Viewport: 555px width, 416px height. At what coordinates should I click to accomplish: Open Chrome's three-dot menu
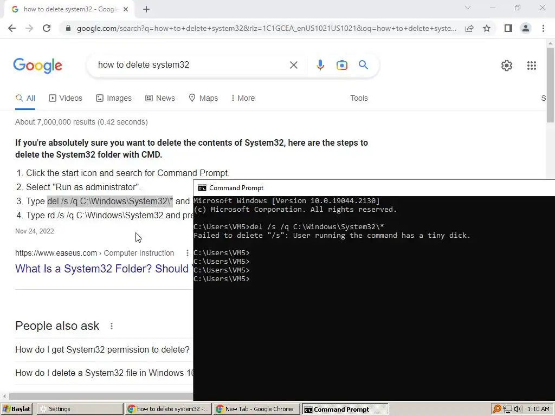(x=543, y=28)
